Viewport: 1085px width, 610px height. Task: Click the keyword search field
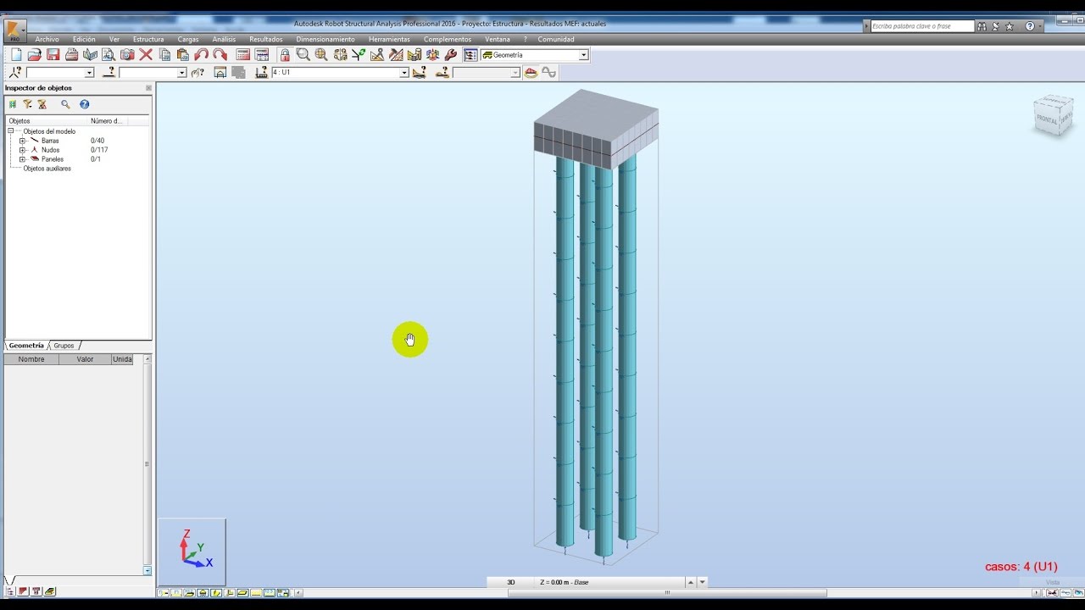922,26
